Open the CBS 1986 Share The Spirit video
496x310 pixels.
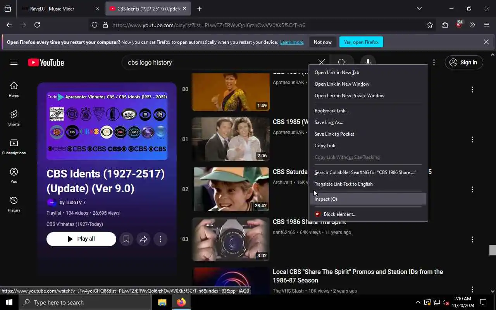[309, 222]
